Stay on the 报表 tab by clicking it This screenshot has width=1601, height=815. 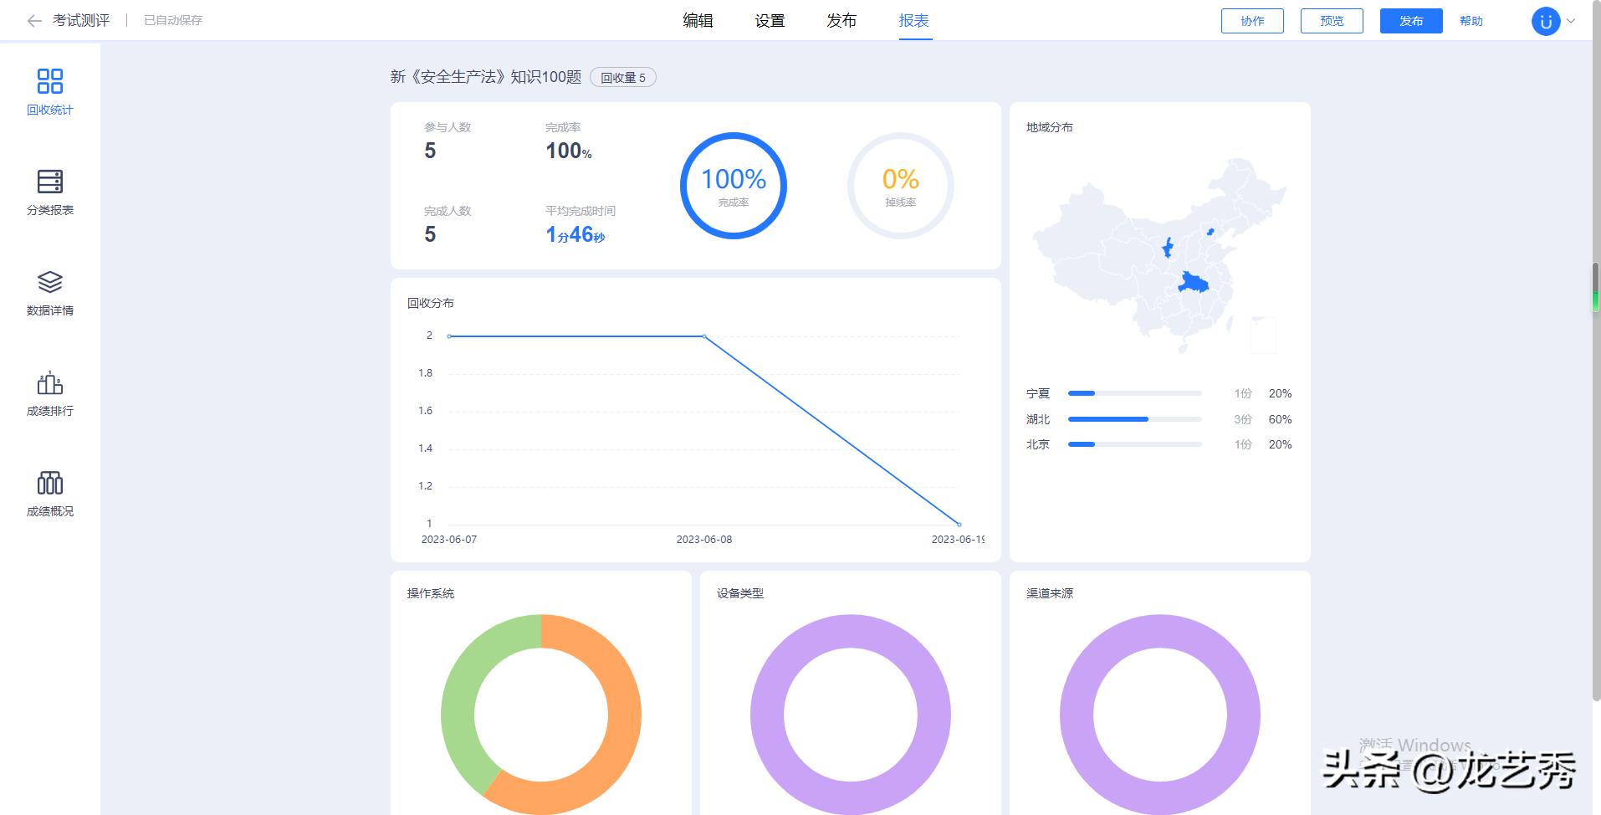coord(915,20)
